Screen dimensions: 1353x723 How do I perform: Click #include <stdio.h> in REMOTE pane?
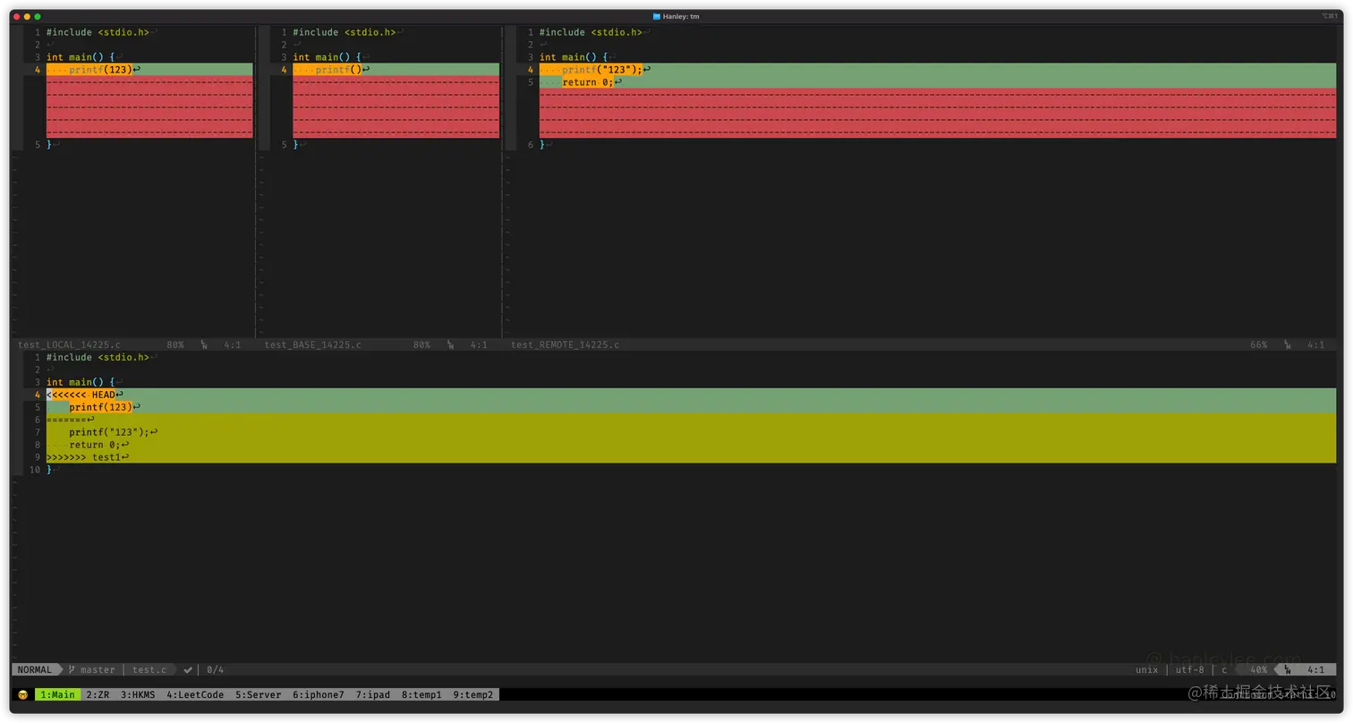click(x=591, y=32)
